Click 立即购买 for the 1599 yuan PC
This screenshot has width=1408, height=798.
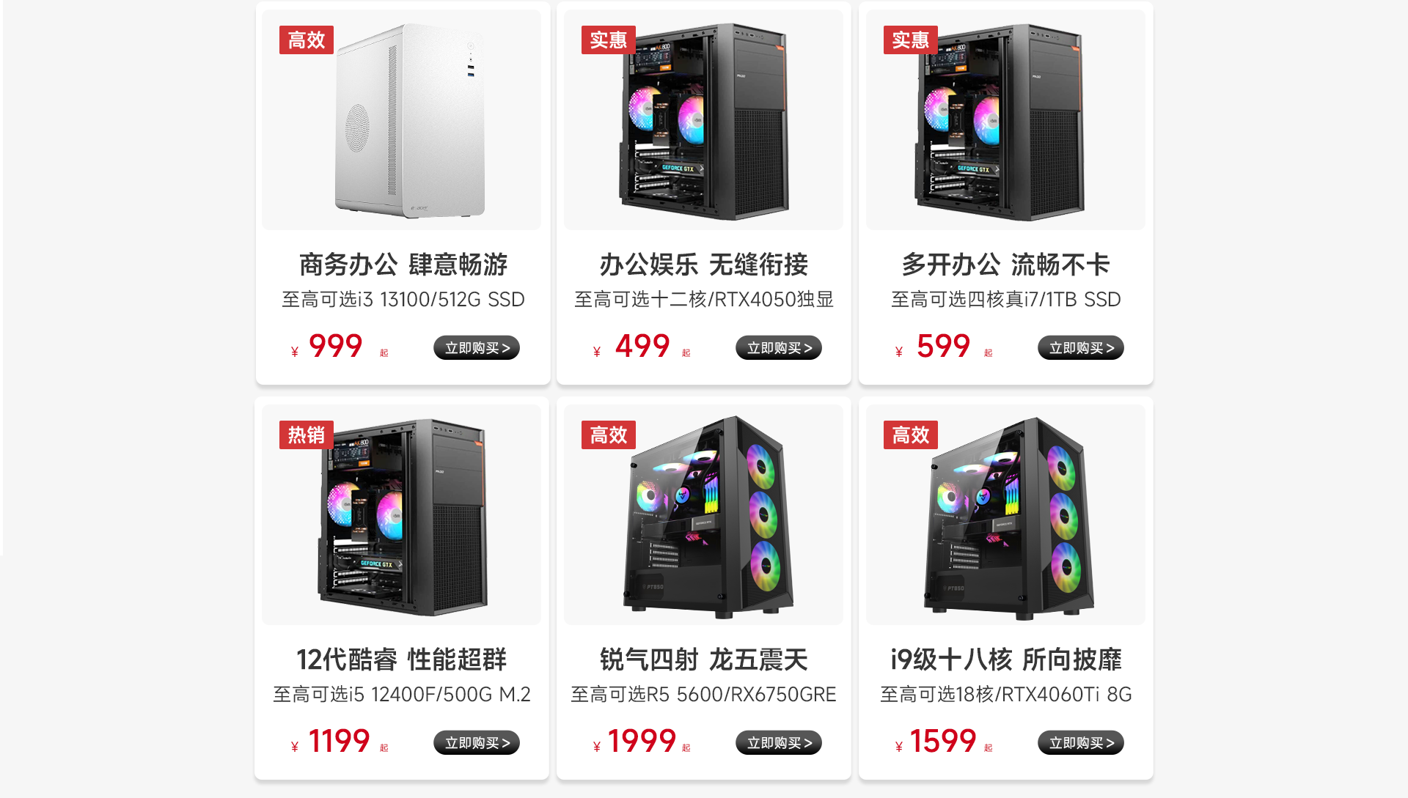coord(1081,743)
